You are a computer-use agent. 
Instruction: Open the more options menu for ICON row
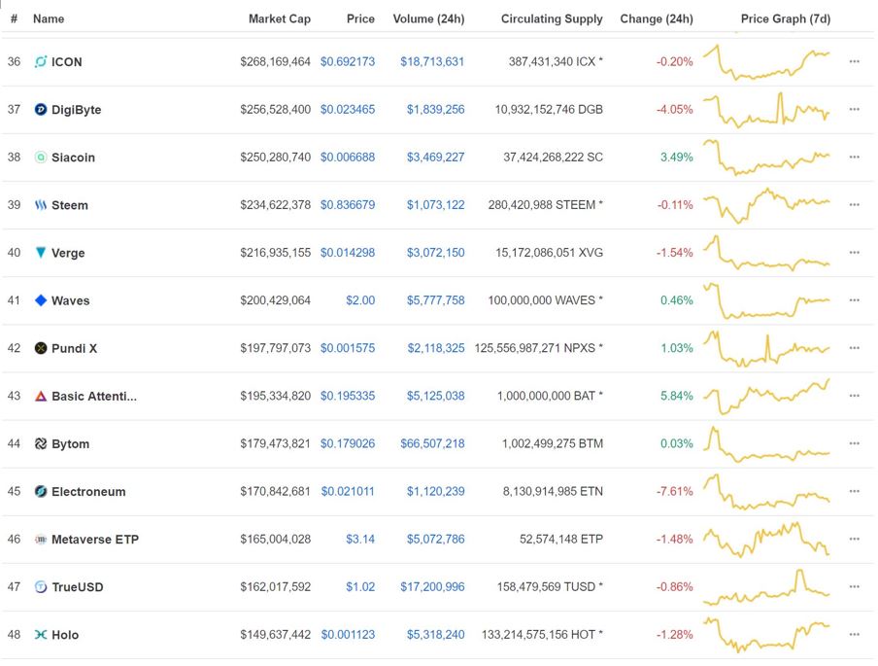[854, 61]
